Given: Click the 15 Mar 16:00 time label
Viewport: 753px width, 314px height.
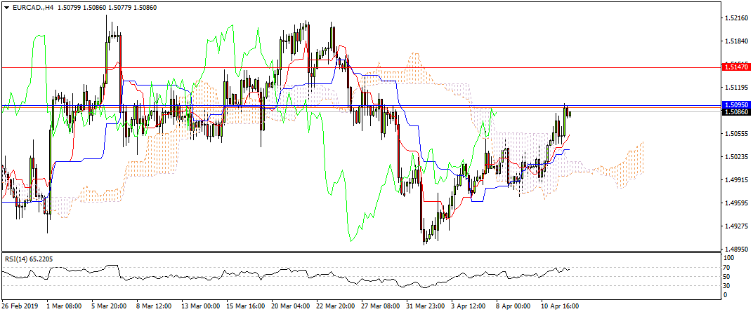Looking at the screenshot, I should tap(247, 306).
